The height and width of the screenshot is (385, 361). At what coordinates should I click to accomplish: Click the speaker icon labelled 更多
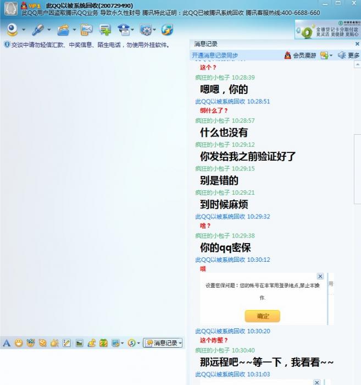tap(348, 56)
